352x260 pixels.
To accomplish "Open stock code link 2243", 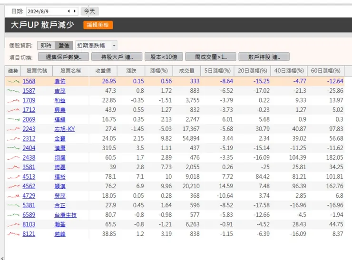I will (x=29, y=129).
